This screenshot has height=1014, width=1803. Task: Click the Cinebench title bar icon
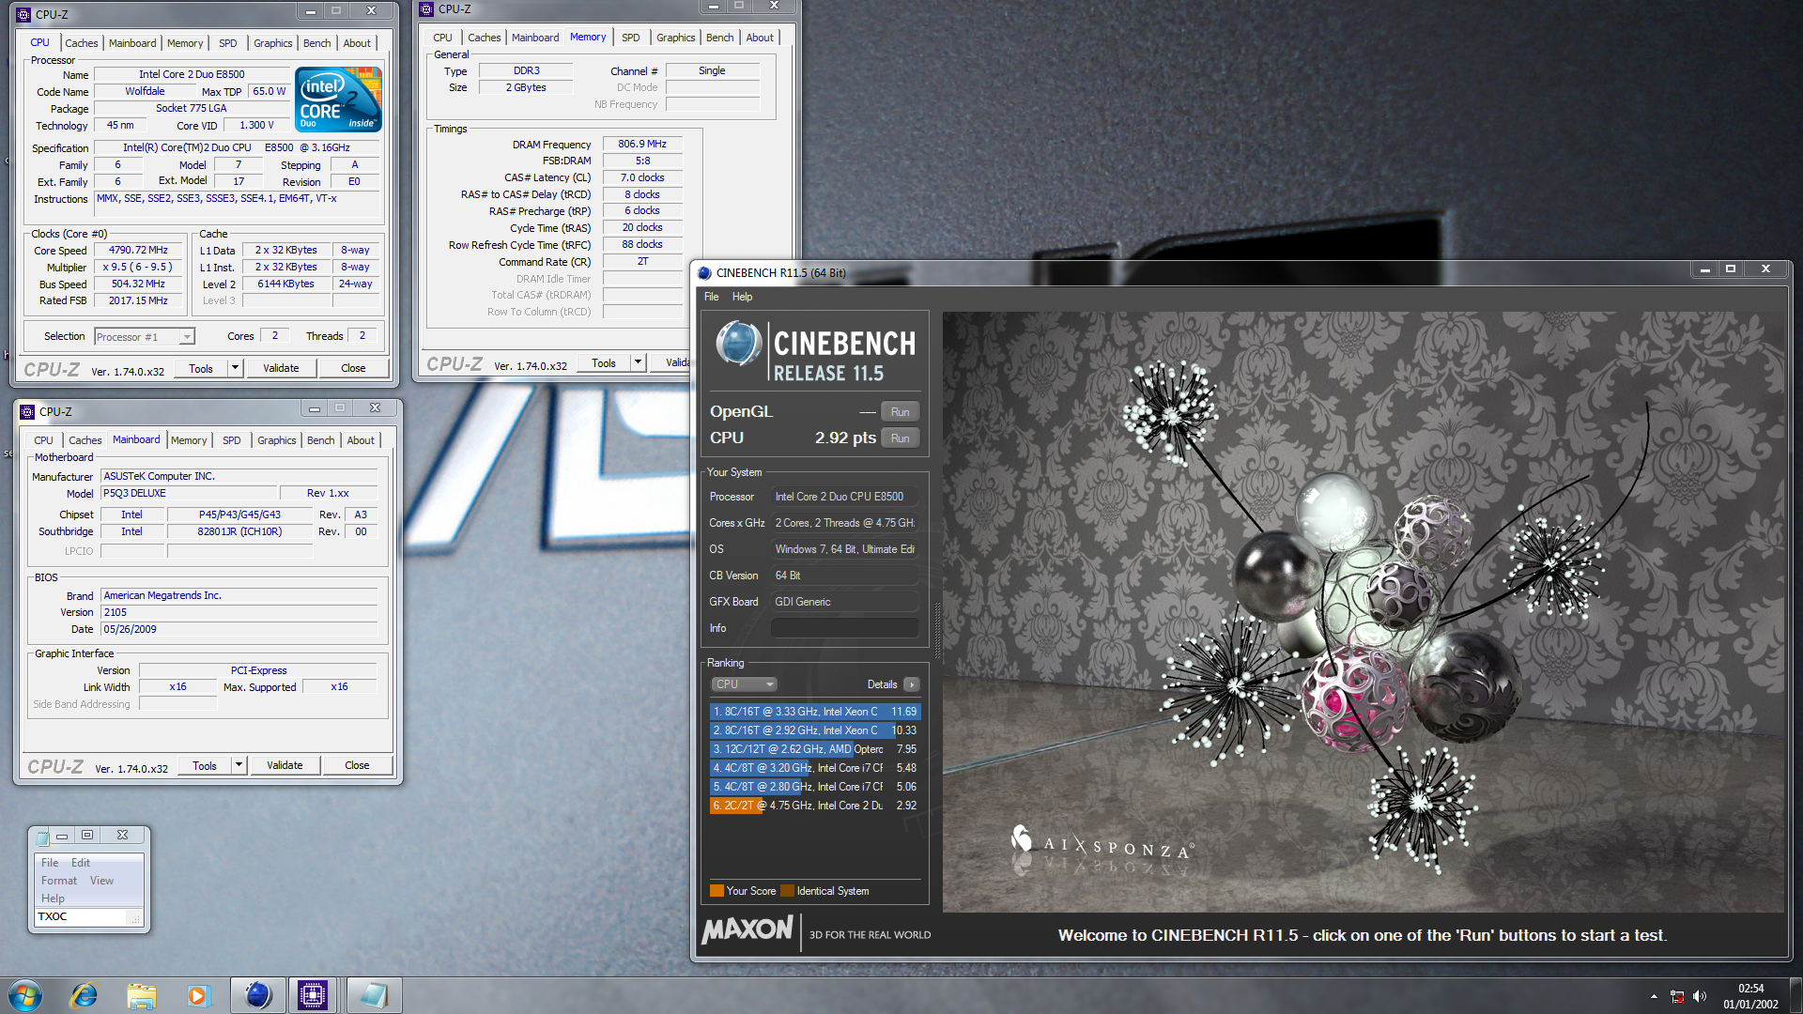[x=704, y=273]
